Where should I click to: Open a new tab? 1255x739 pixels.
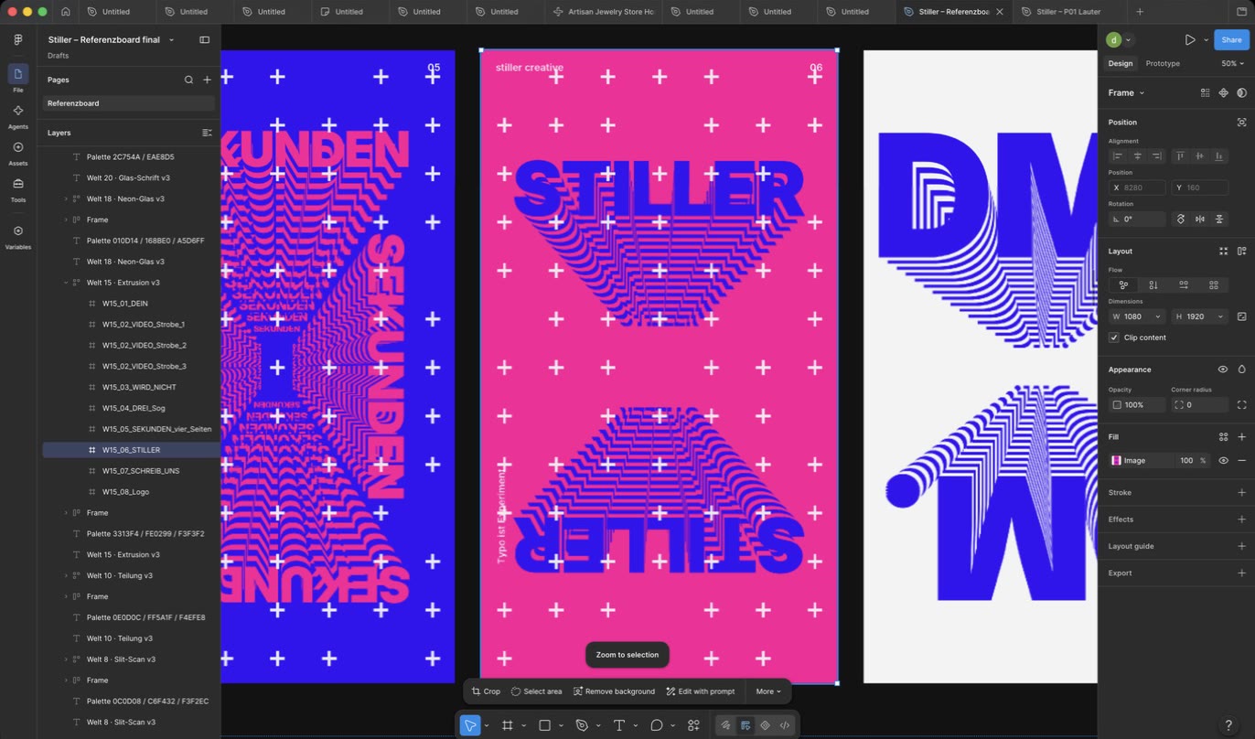[1139, 12]
